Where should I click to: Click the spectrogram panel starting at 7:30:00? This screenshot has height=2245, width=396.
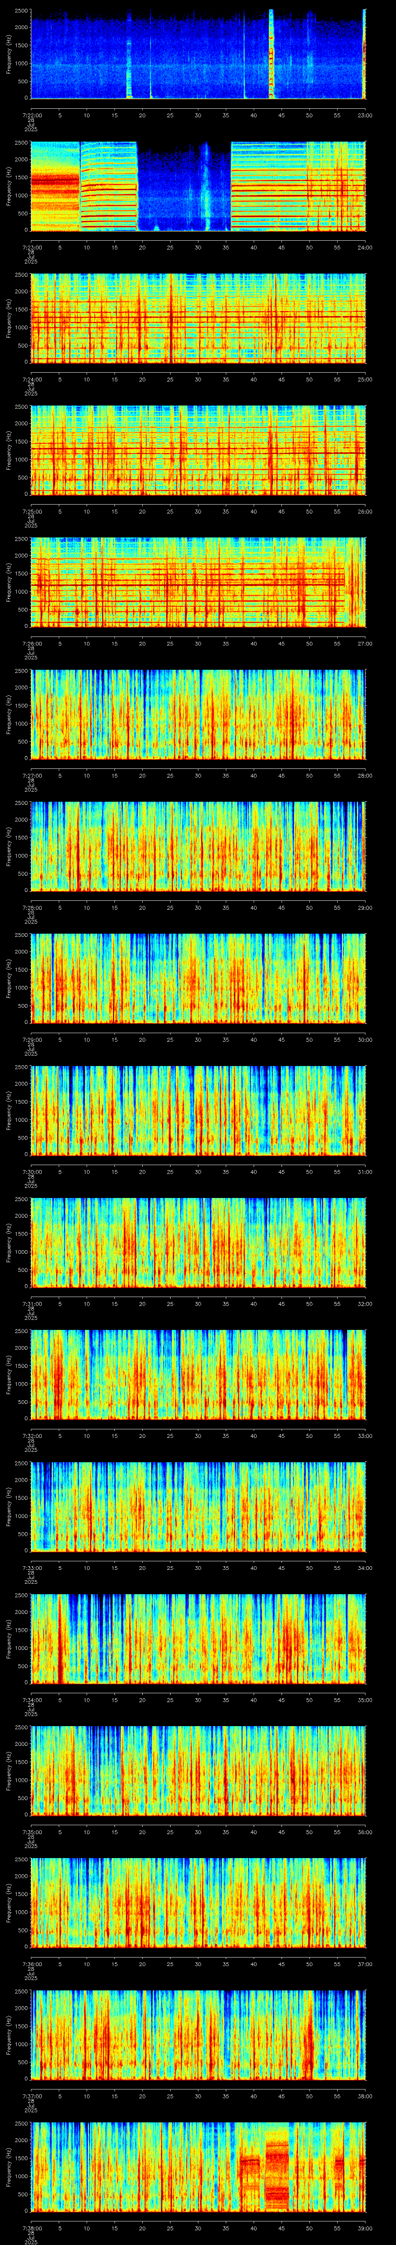pyautogui.click(x=198, y=1110)
